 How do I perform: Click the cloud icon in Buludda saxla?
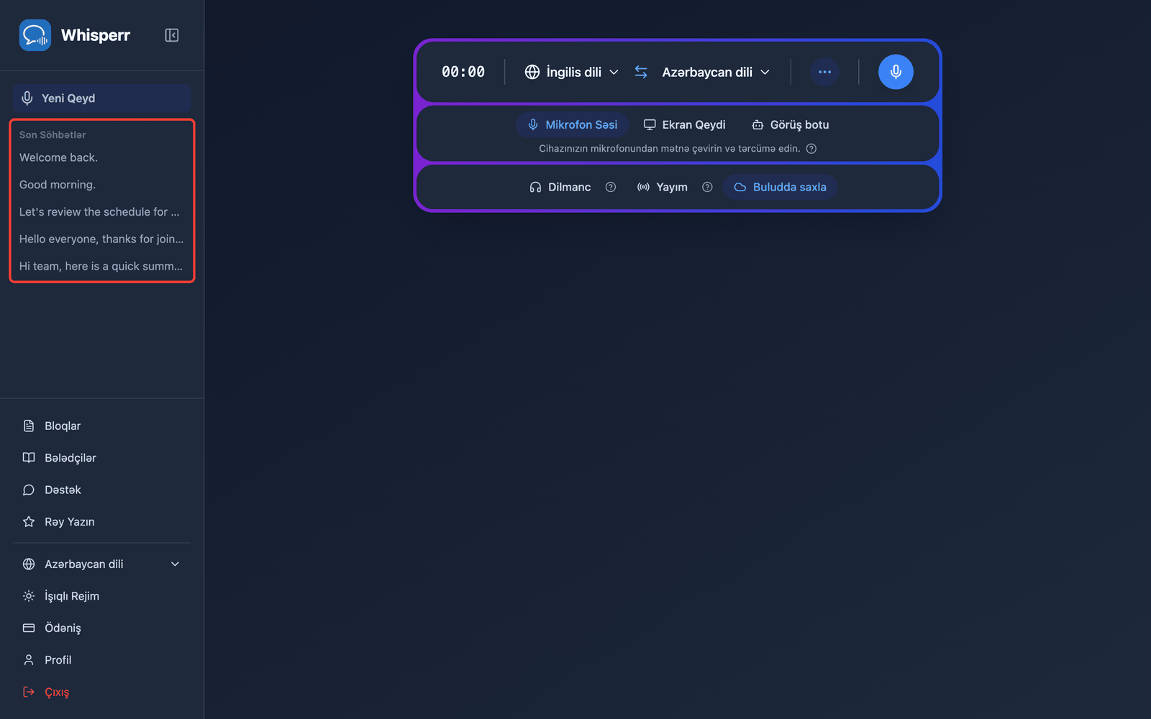(x=740, y=187)
